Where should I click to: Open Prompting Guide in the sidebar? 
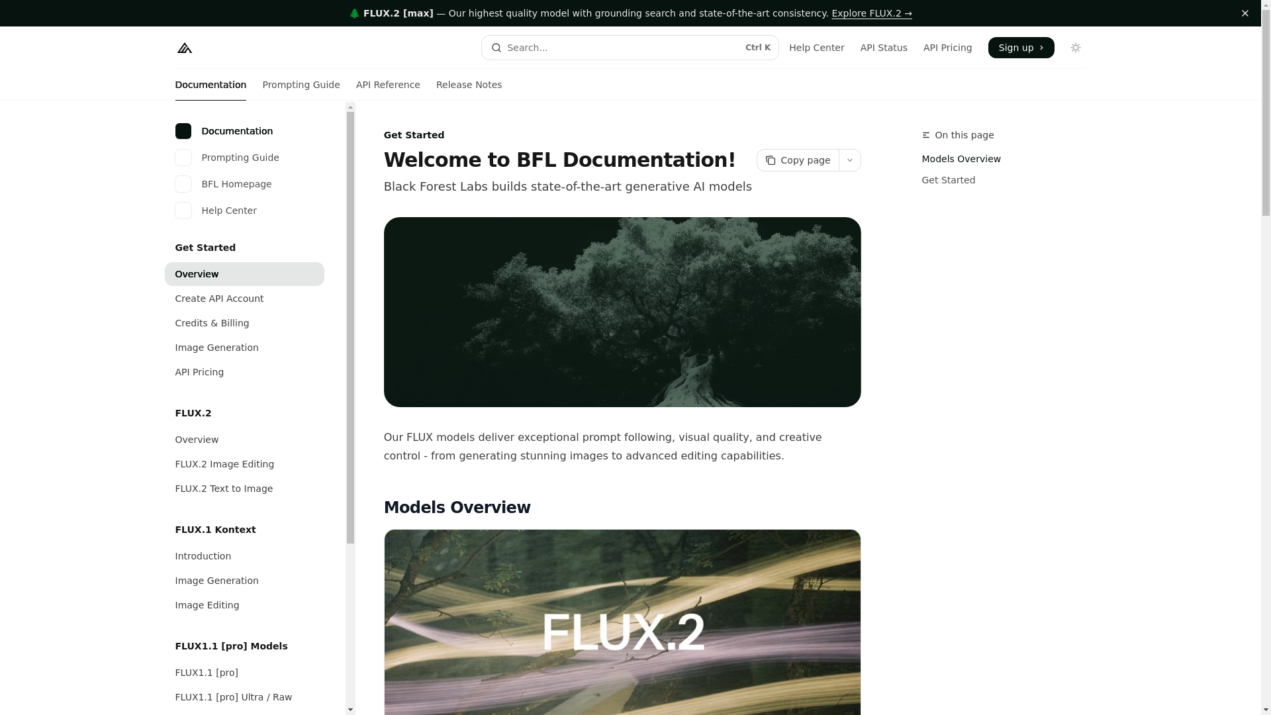[x=240, y=158]
